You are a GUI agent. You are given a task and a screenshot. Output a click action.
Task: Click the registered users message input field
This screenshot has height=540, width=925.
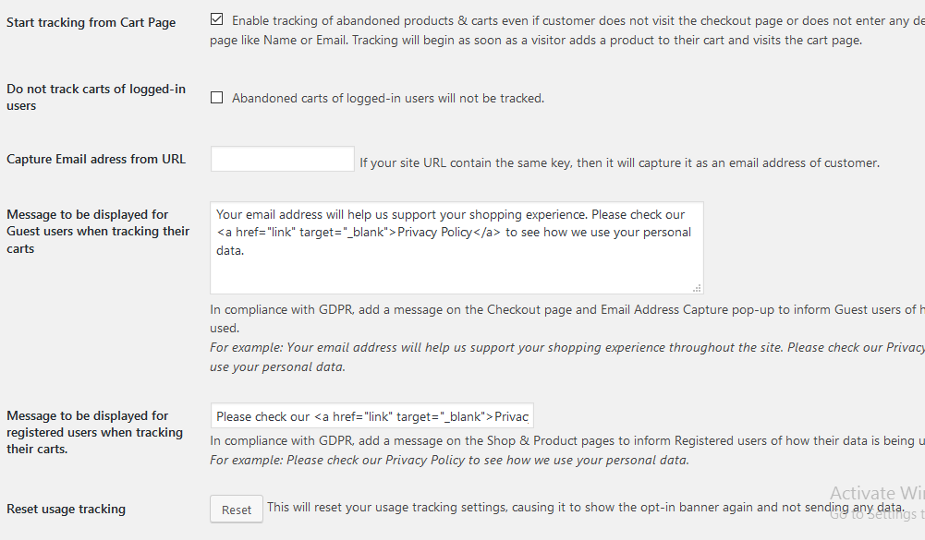(372, 415)
